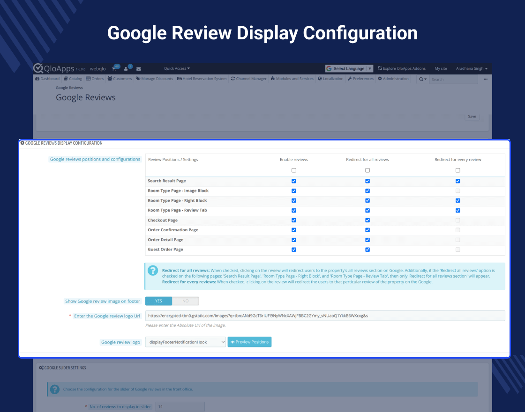Open the messages envelope icon

pos(139,69)
